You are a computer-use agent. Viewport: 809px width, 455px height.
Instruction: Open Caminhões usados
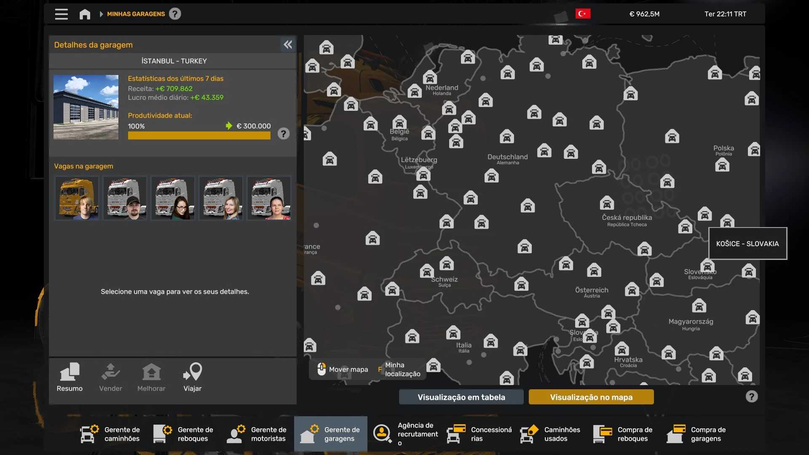550,434
